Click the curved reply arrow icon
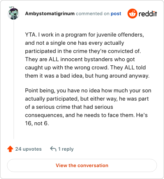Image resolution: width=164 pixels, height=179 pixels. pos(53,149)
